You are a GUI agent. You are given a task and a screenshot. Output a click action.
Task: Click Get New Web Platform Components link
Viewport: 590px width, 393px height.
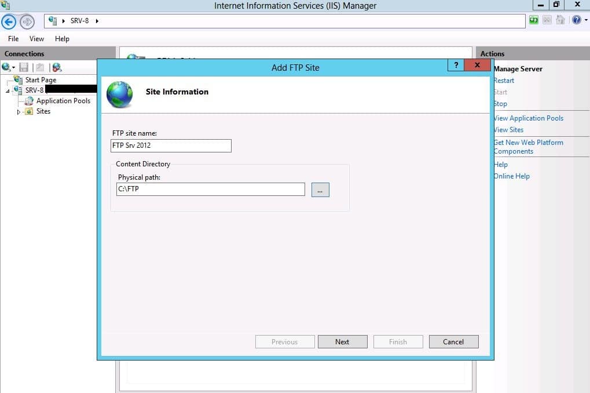[x=529, y=147]
